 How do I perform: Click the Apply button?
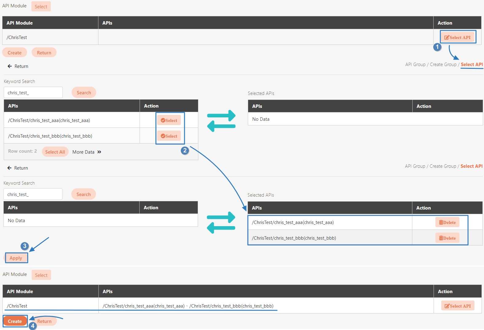pos(16,258)
